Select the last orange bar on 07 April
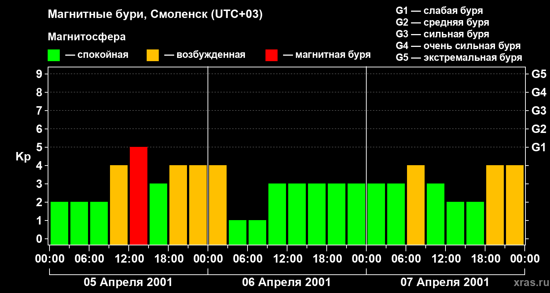Screen dimensions: 550x293 pyautogui.click(x=515, y=205)
